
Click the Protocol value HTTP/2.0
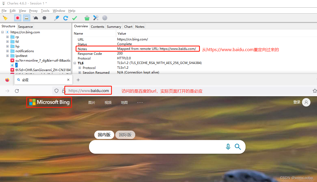[x=124, y=58]
